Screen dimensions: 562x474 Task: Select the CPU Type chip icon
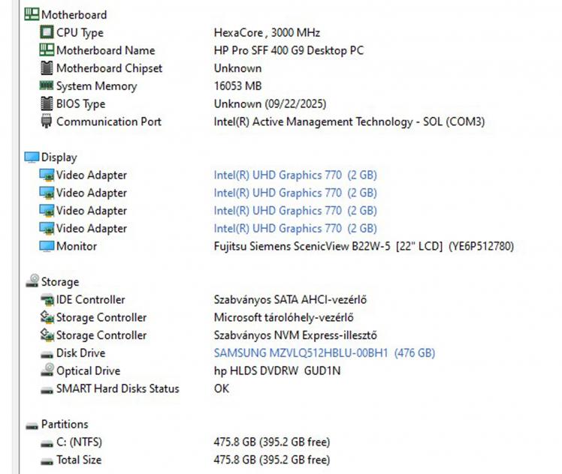(x=47, y=32)
